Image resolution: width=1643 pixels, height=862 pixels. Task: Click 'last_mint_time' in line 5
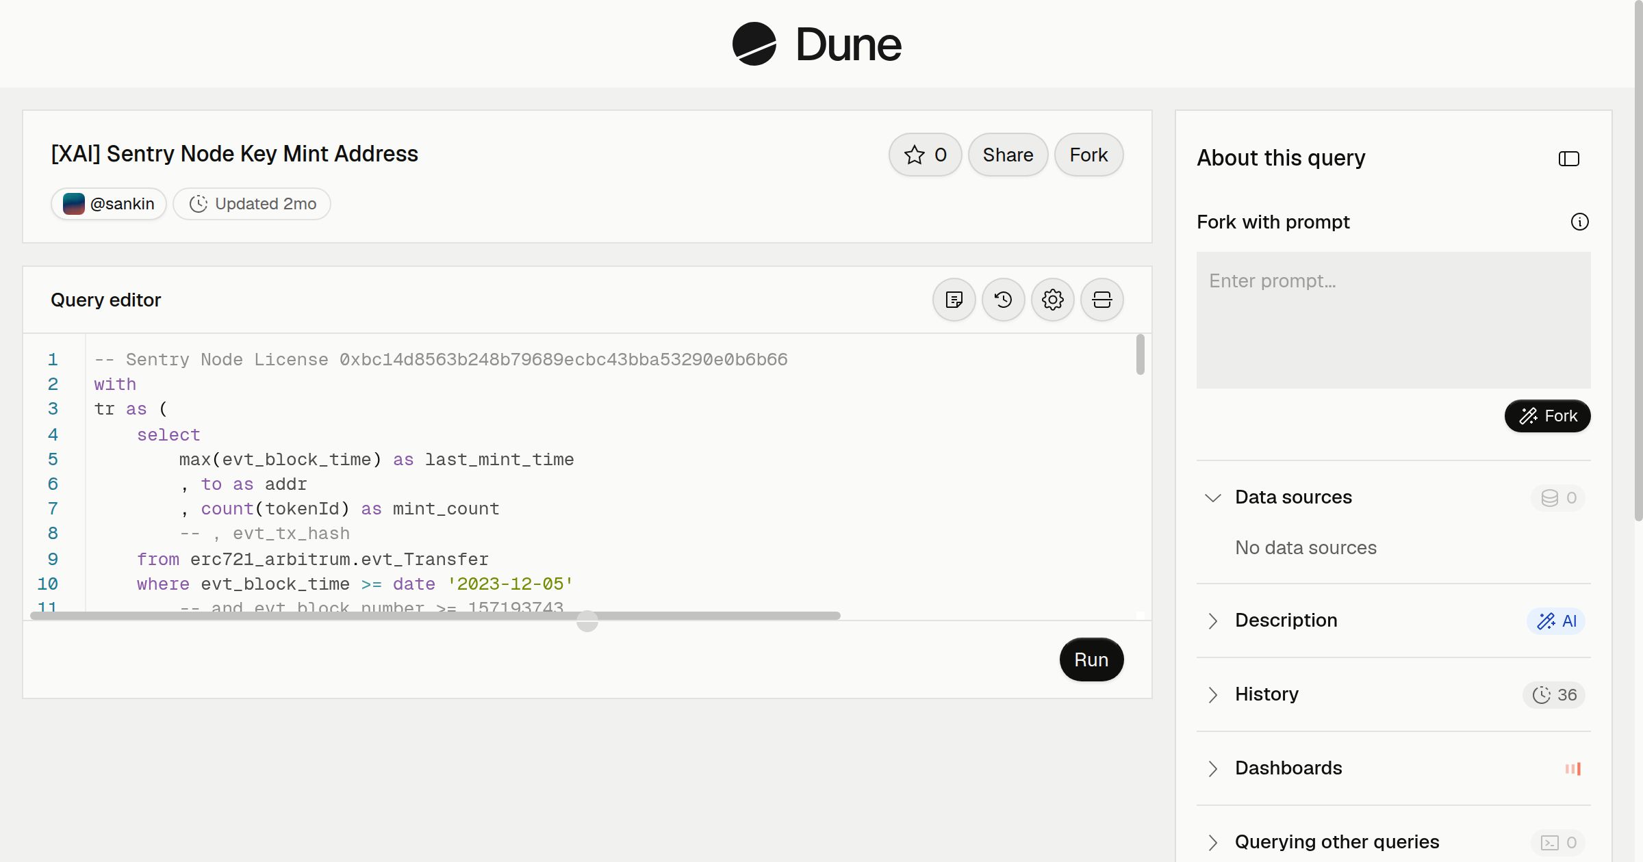point(499,459)
